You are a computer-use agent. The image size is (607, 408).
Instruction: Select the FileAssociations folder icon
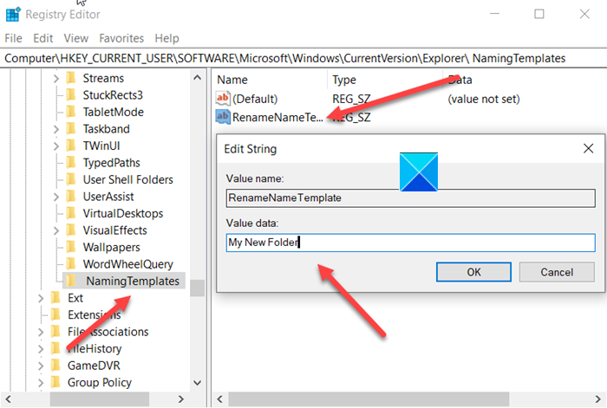point(55,332)
